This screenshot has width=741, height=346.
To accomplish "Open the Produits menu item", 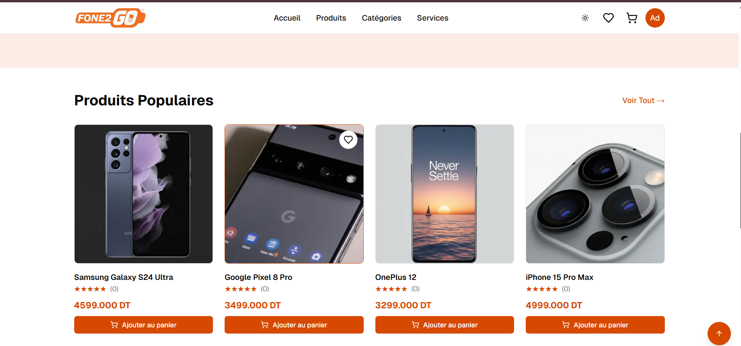I will coord(331,18).
